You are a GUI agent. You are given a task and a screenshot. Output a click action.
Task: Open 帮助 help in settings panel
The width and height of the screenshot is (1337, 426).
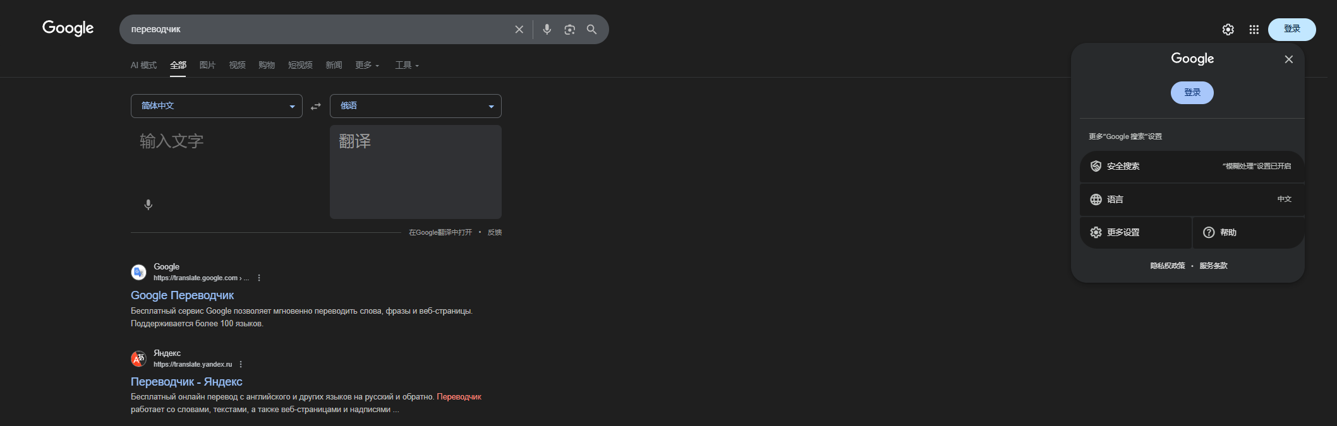(1249, 232)
